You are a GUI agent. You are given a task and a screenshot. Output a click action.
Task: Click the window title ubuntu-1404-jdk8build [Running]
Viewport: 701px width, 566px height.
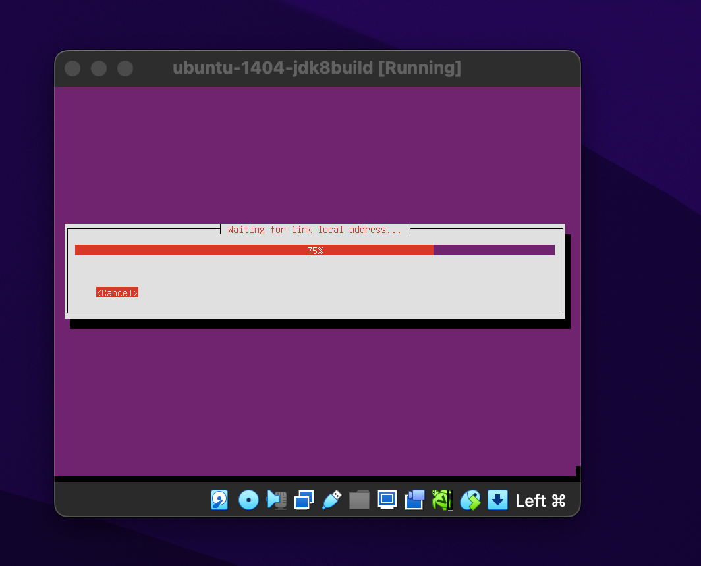pyautogui.click(x=316, y=68)
